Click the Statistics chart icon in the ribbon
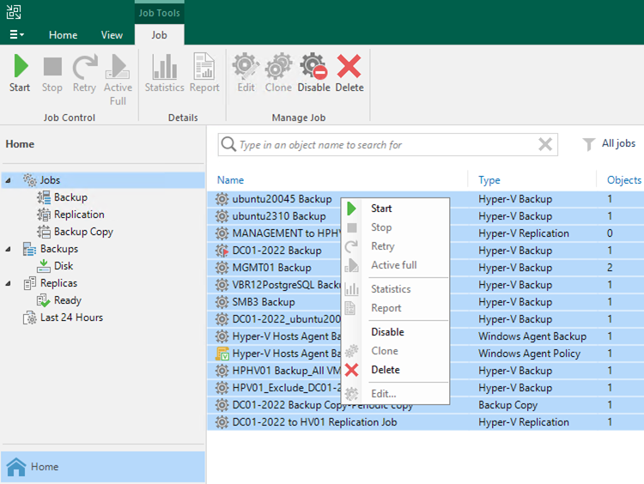This screenshot has height=484, width=644. click(164, 68)
